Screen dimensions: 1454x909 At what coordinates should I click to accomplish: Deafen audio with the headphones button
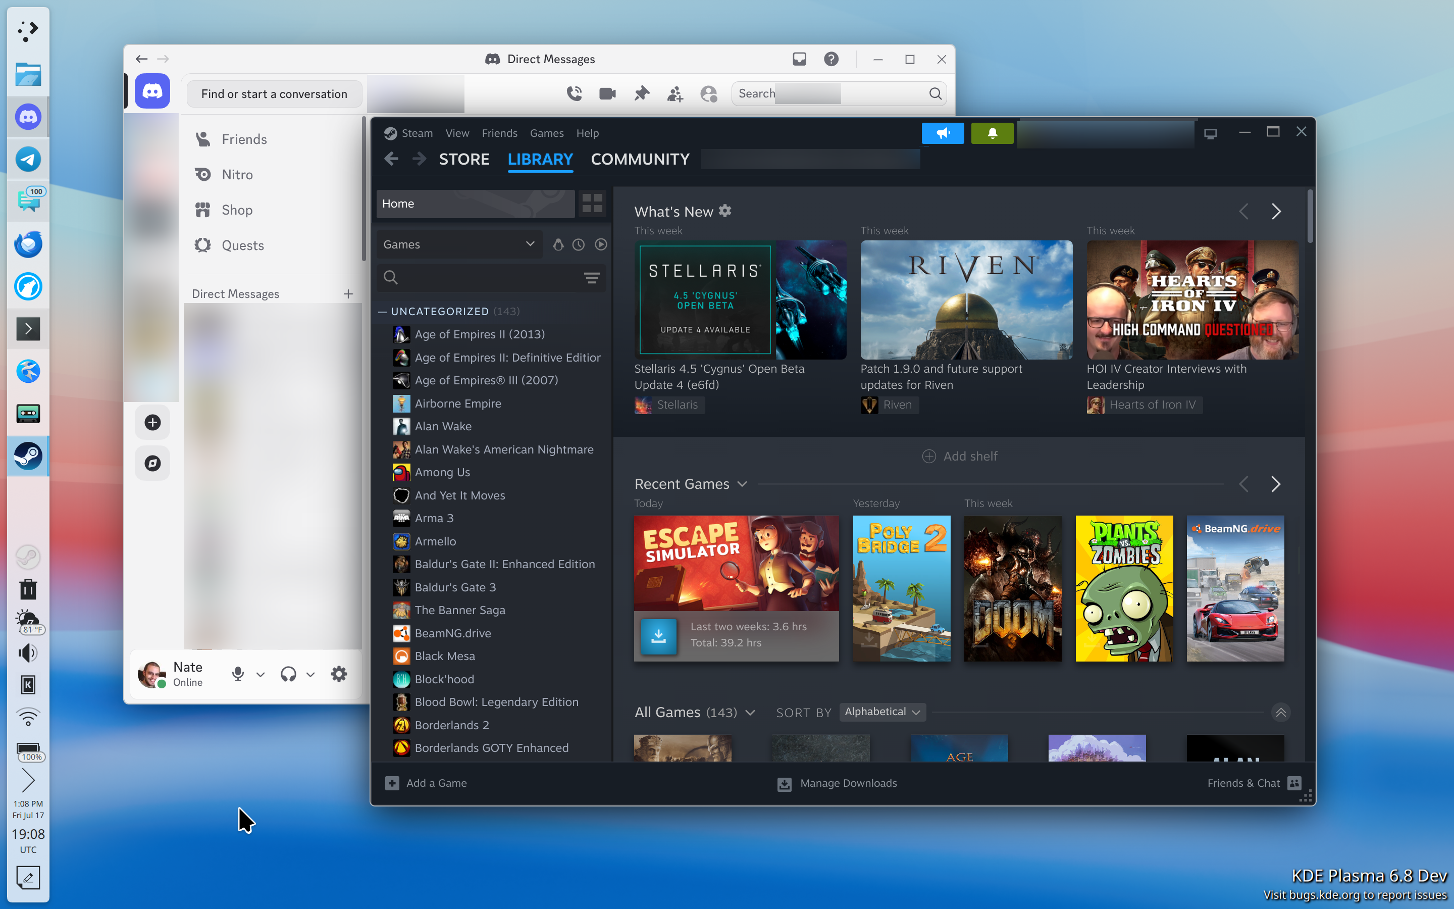tap(288, 674)
